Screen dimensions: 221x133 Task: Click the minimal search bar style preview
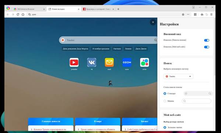[197, 101]
